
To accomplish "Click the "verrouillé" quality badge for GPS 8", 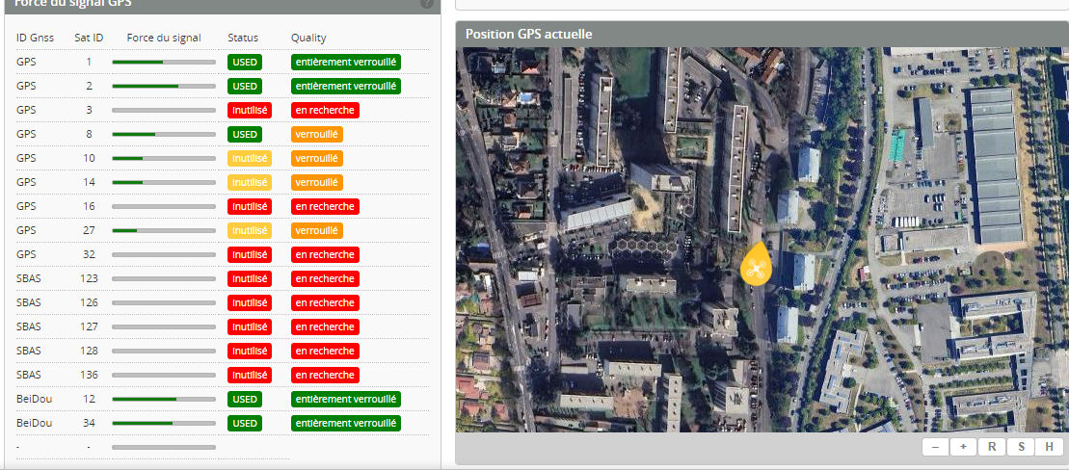I will [x=317, y=134].
